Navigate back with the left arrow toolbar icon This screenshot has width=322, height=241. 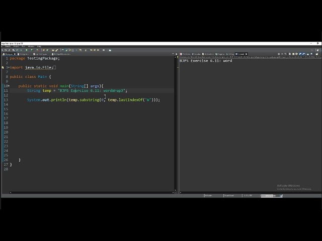(98, 50)
